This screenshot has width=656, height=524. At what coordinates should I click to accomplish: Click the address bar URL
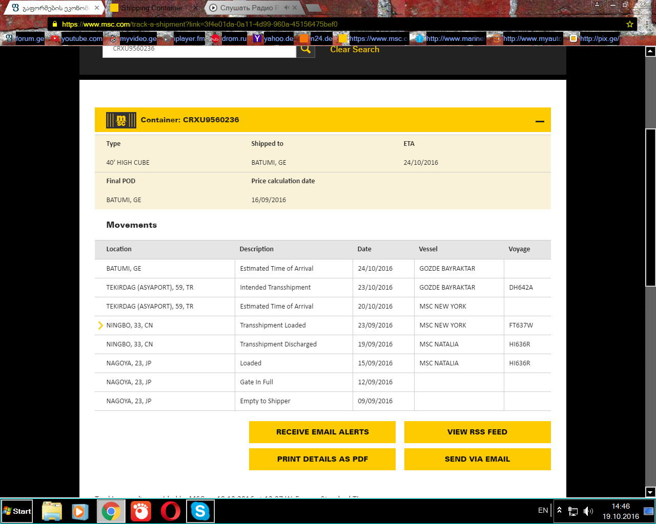click(200, 24)
